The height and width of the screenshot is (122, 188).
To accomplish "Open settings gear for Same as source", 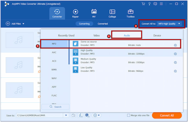I will click(175, 45).
